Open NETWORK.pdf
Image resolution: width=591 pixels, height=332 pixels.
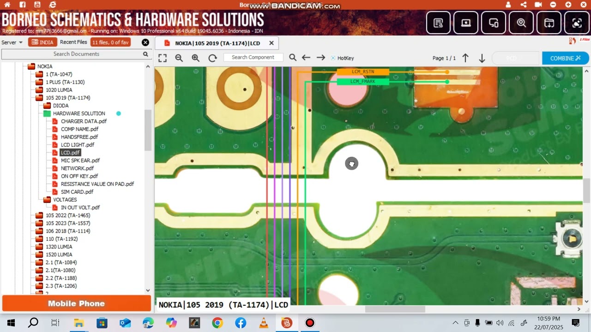77,168
